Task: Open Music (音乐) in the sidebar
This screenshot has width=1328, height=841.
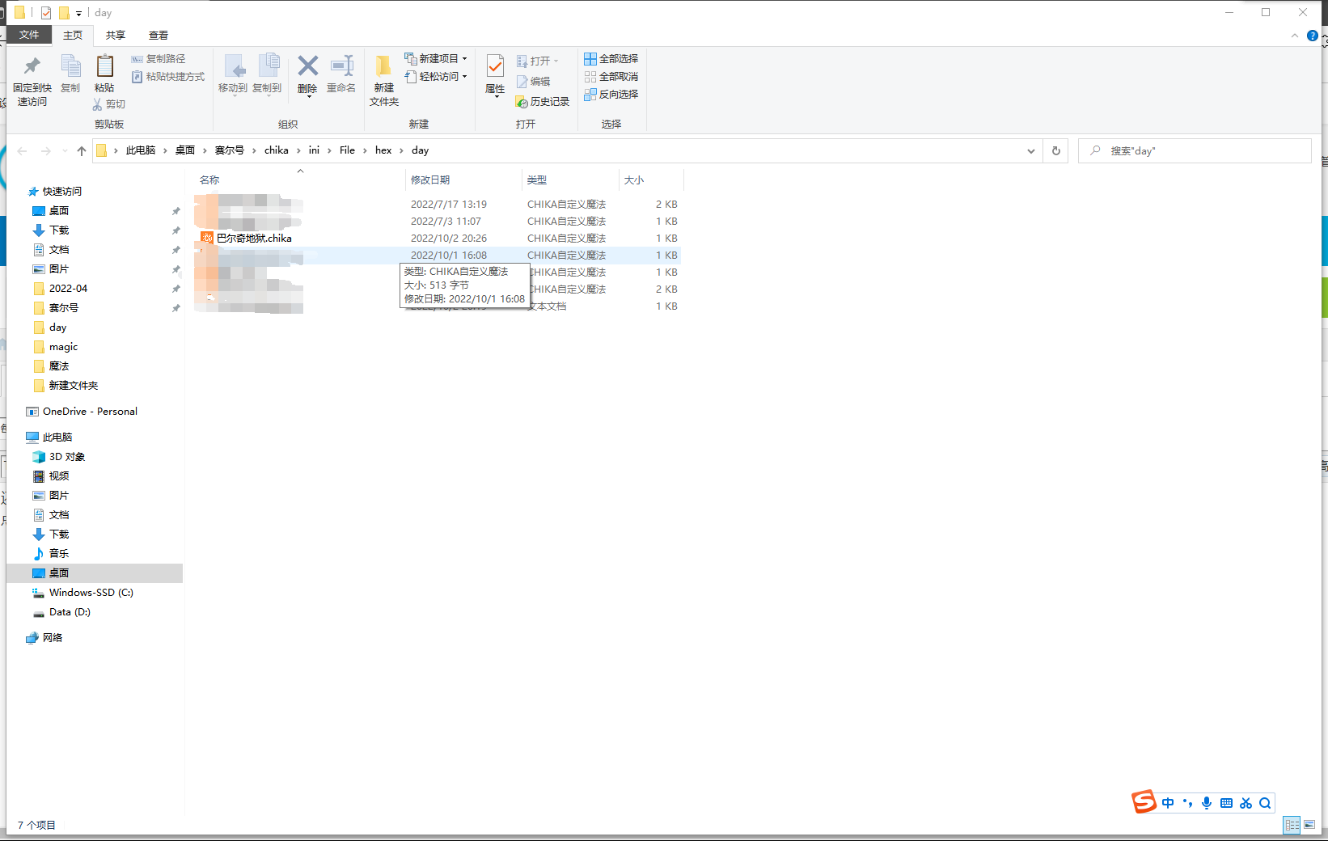Action: coord(59,554)
